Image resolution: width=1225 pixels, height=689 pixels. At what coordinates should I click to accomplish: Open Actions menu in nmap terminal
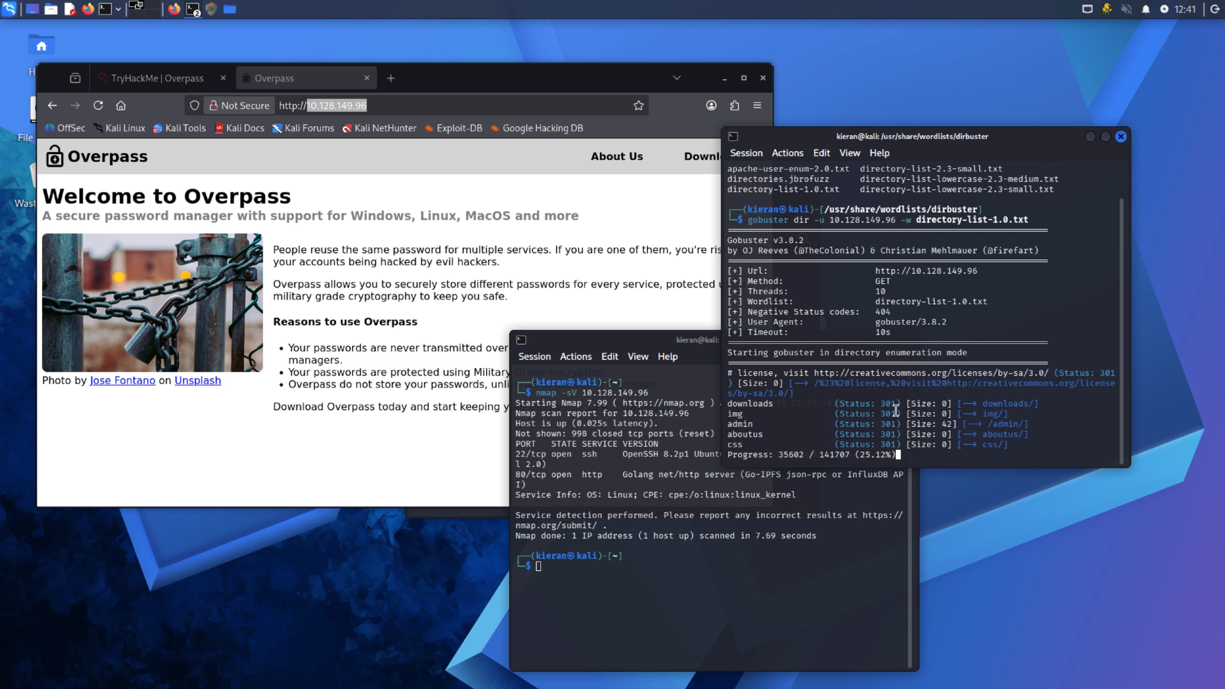pyautogui.click(x=575, y=357)
